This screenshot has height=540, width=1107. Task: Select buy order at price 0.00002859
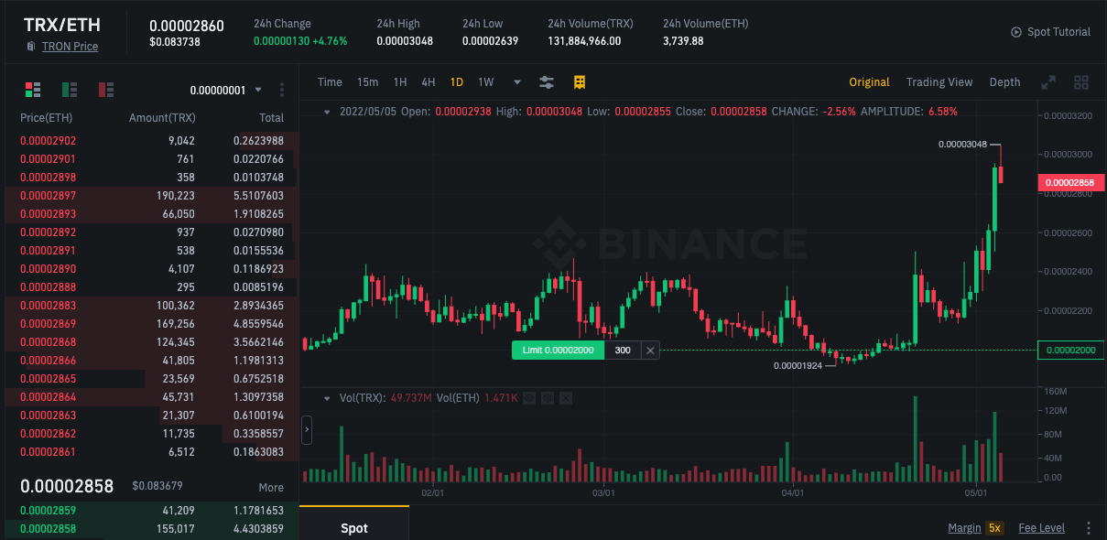(151, 511)
